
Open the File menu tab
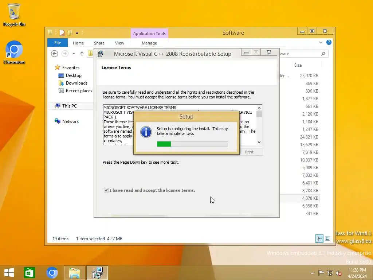pyautogui.click(x=58, y=43)
